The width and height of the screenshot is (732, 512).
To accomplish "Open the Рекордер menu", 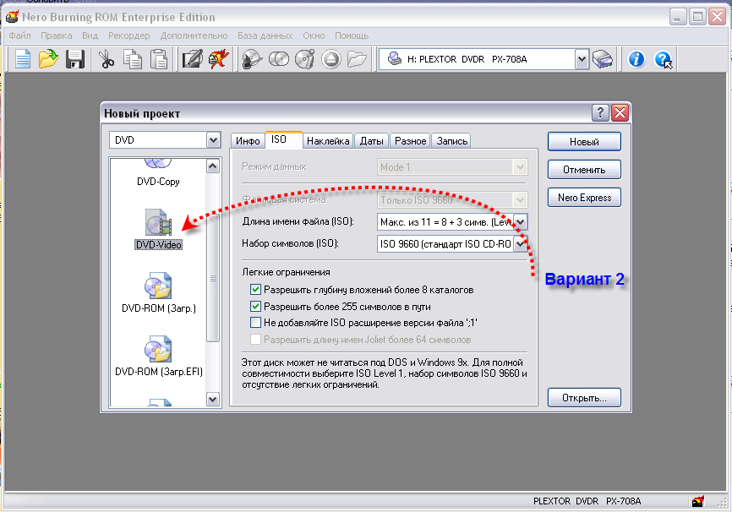I will 128,35.
